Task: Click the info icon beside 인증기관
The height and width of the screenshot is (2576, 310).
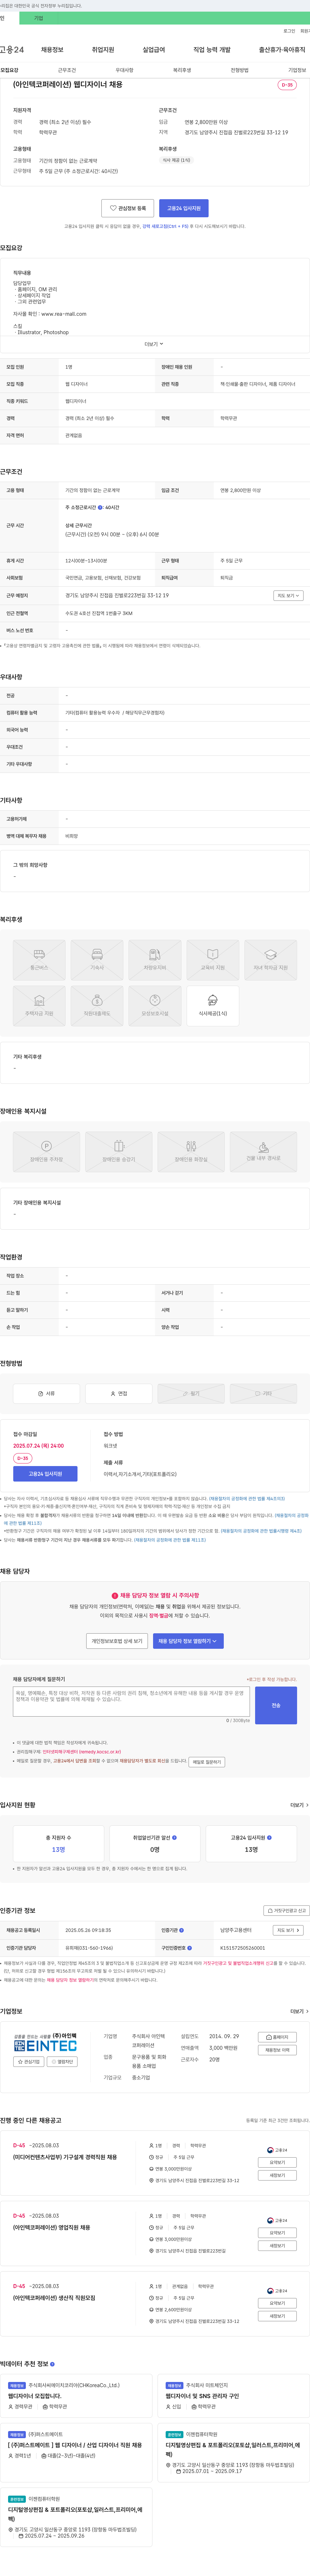Action: pos(181,1930)
